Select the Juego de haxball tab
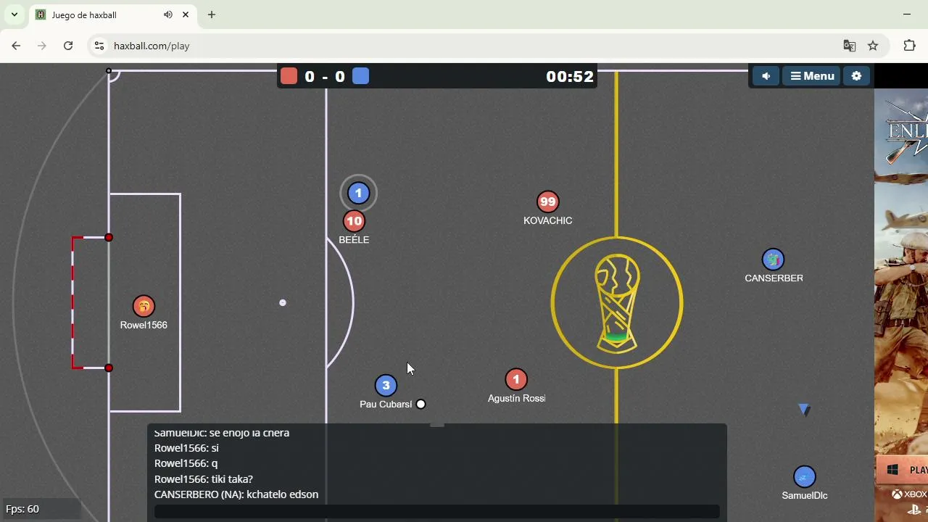Viewport: 928px width, 522px height. [x=112, y=14]
